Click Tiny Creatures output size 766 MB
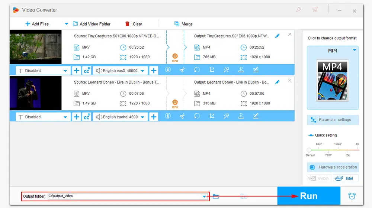The height and width of the screenshot is (208, 372). coord(209,57)
